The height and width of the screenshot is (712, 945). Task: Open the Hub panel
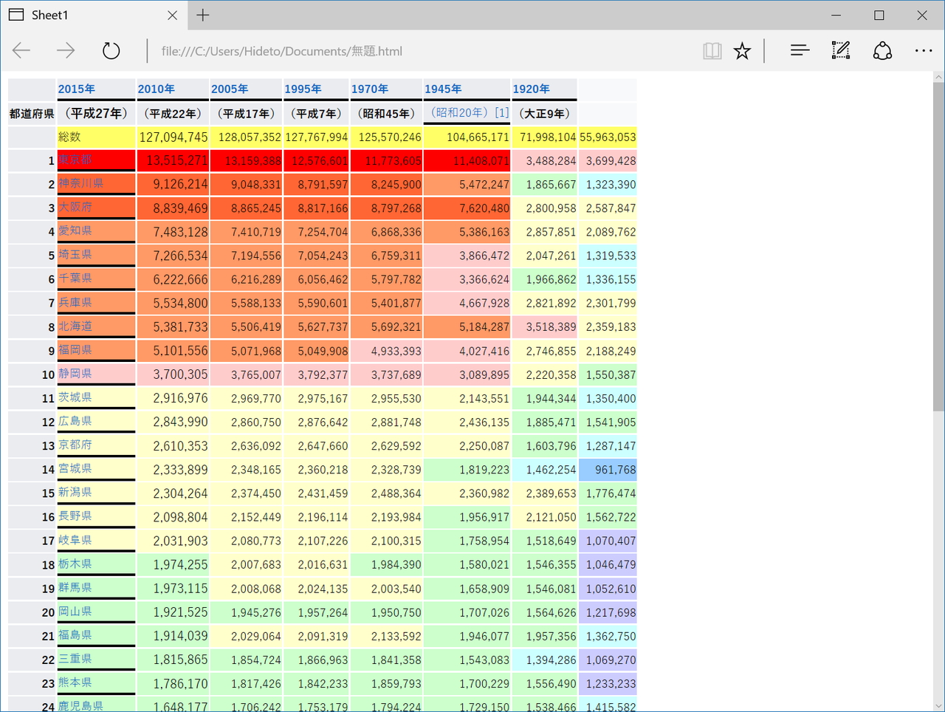[x=800, y=51]
